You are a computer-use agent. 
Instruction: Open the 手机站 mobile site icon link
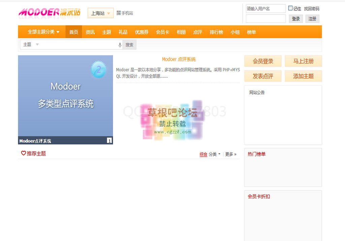coord(119,13)
